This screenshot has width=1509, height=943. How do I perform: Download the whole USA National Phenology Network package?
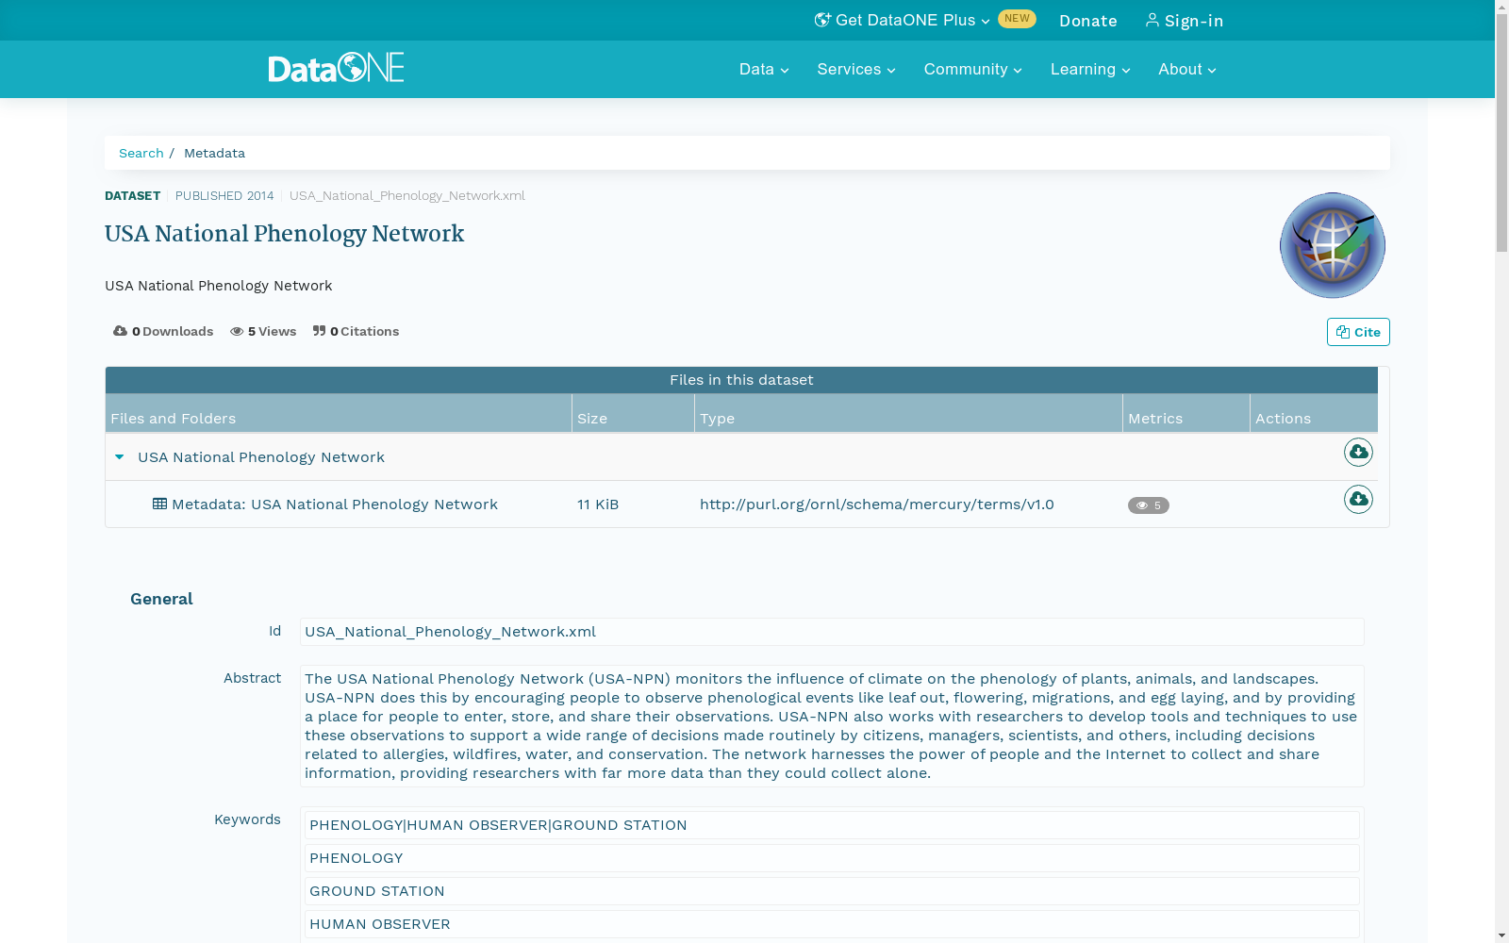point(1358,453)
